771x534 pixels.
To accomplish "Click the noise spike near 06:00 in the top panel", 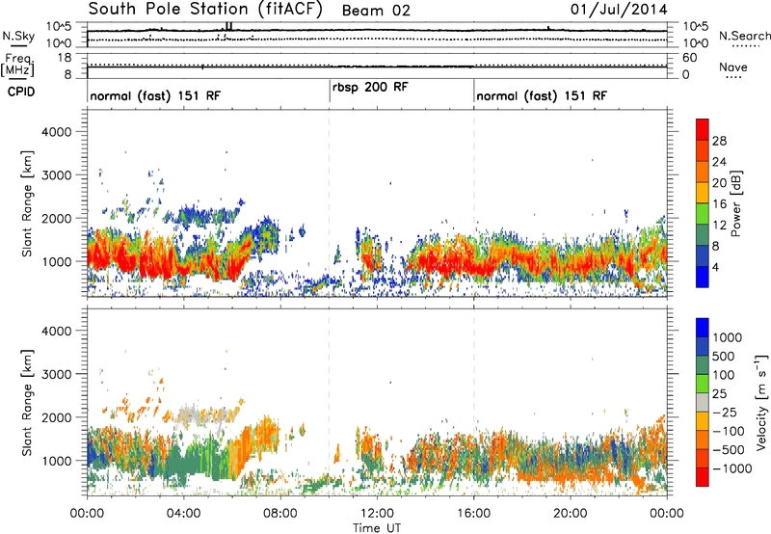I will click(228, 27).
